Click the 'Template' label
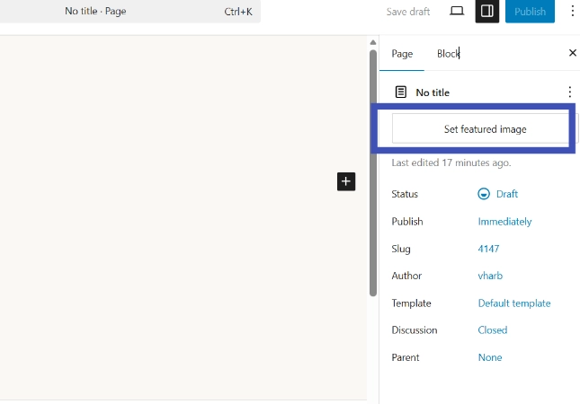Screen dimensions: 580x404 pos(411,303)
